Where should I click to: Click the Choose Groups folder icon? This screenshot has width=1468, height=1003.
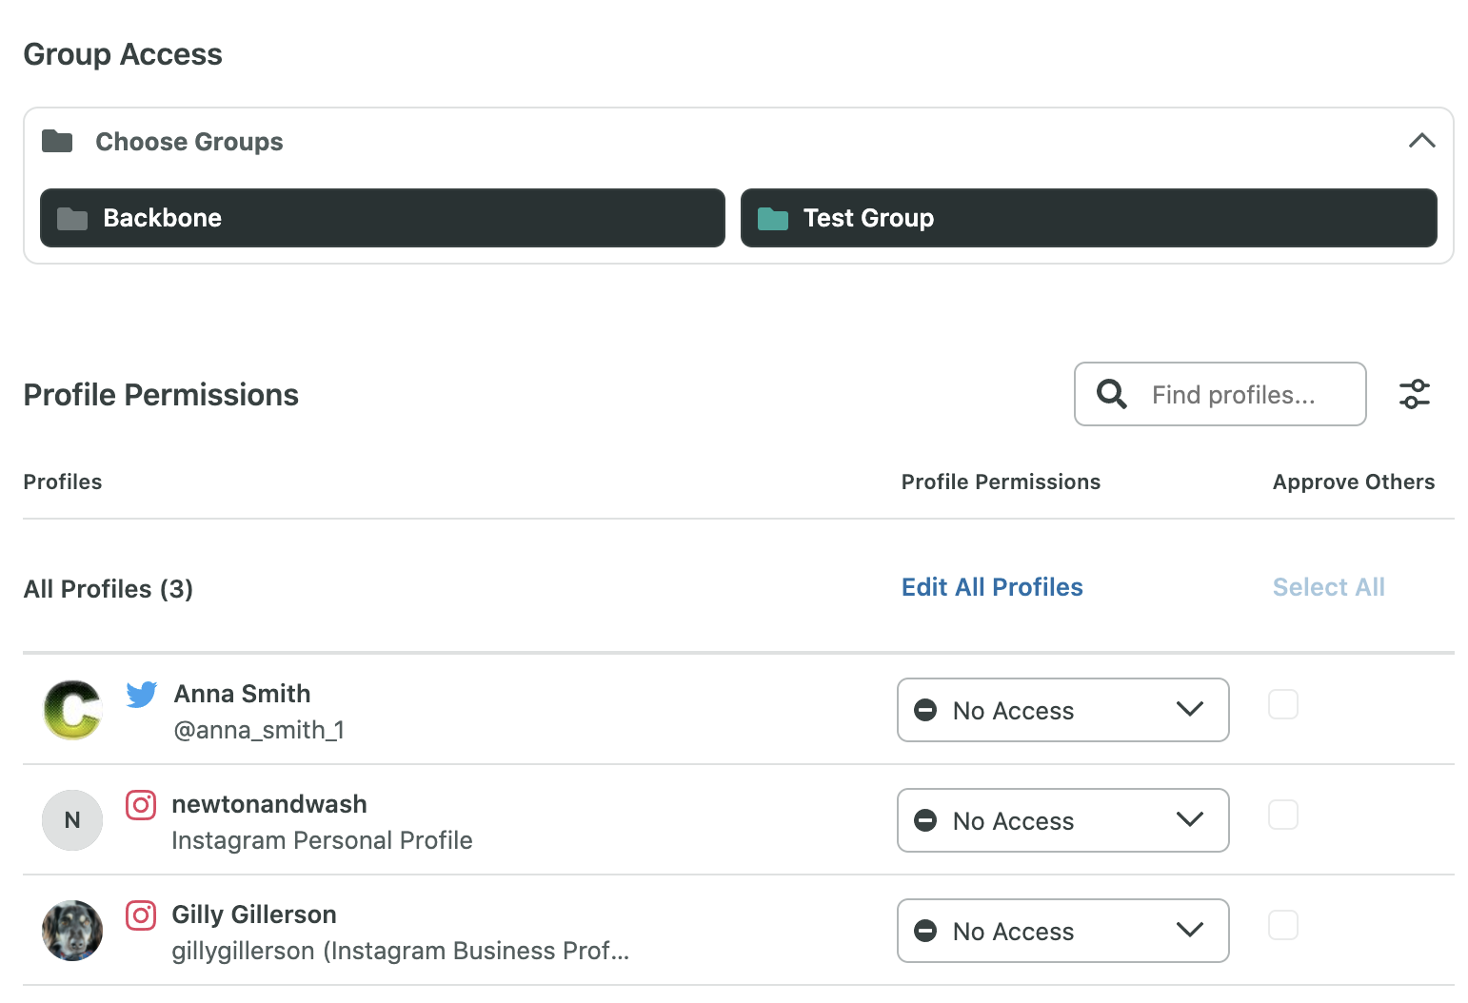(x=57, y=142)
